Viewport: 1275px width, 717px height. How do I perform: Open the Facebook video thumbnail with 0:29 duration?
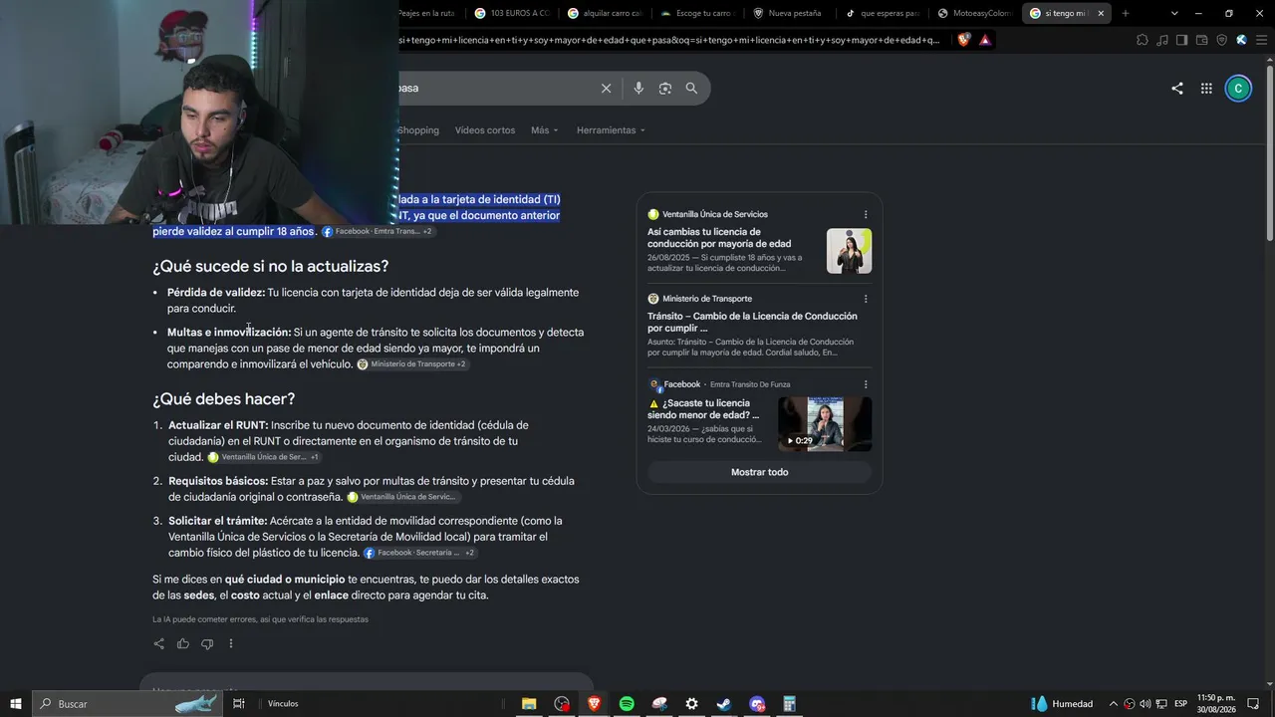pyautogui.click(x=825, y=424)
